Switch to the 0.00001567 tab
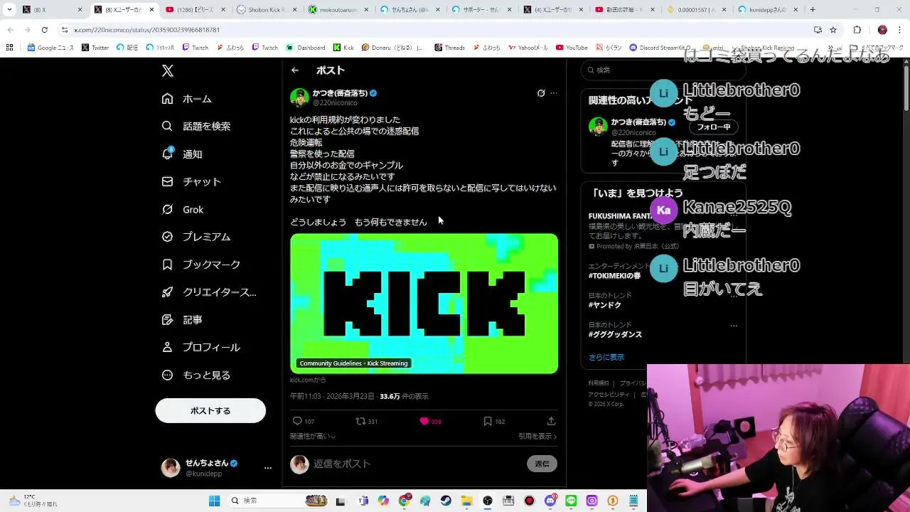Screen dimensions: 910x512 [x=695, y=10]
